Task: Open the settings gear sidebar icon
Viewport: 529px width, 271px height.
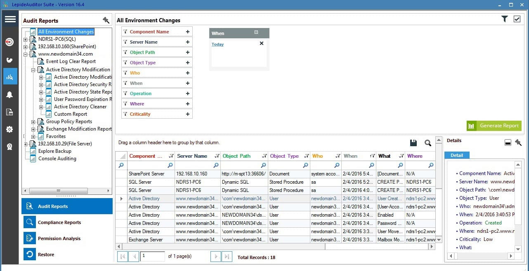Action: [x=9, y=129]
